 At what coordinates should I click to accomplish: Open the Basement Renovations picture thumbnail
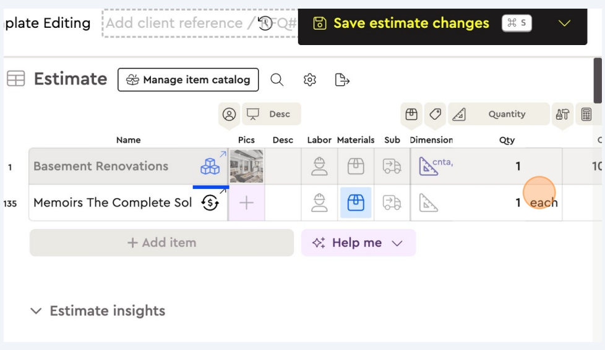246,166
